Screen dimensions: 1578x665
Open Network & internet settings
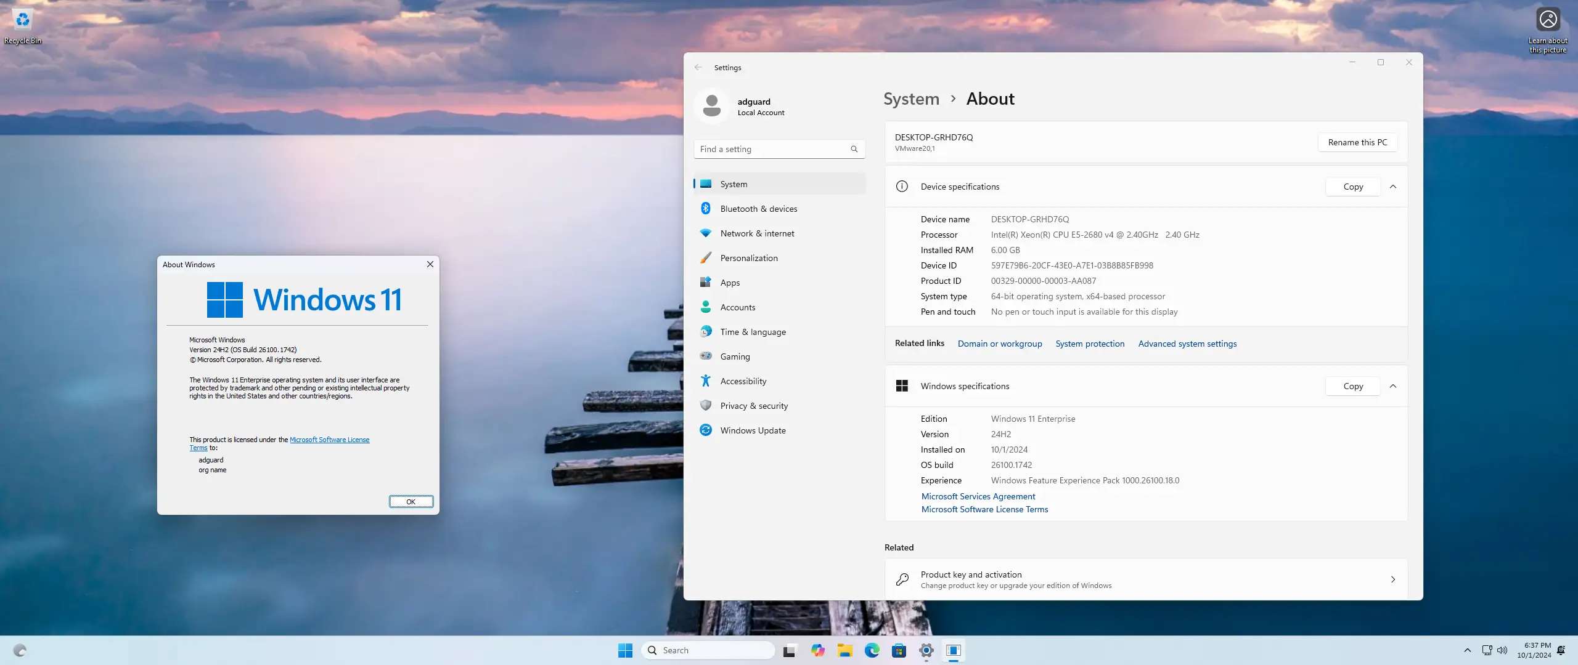[758, 233]
